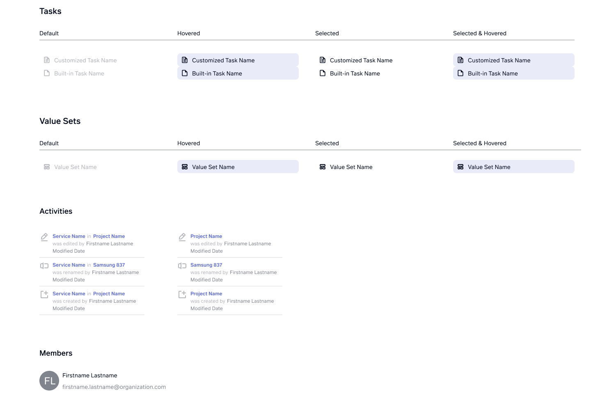Click the FL member avatar
The width and height of the screenshot is (591, 402).
49,381
